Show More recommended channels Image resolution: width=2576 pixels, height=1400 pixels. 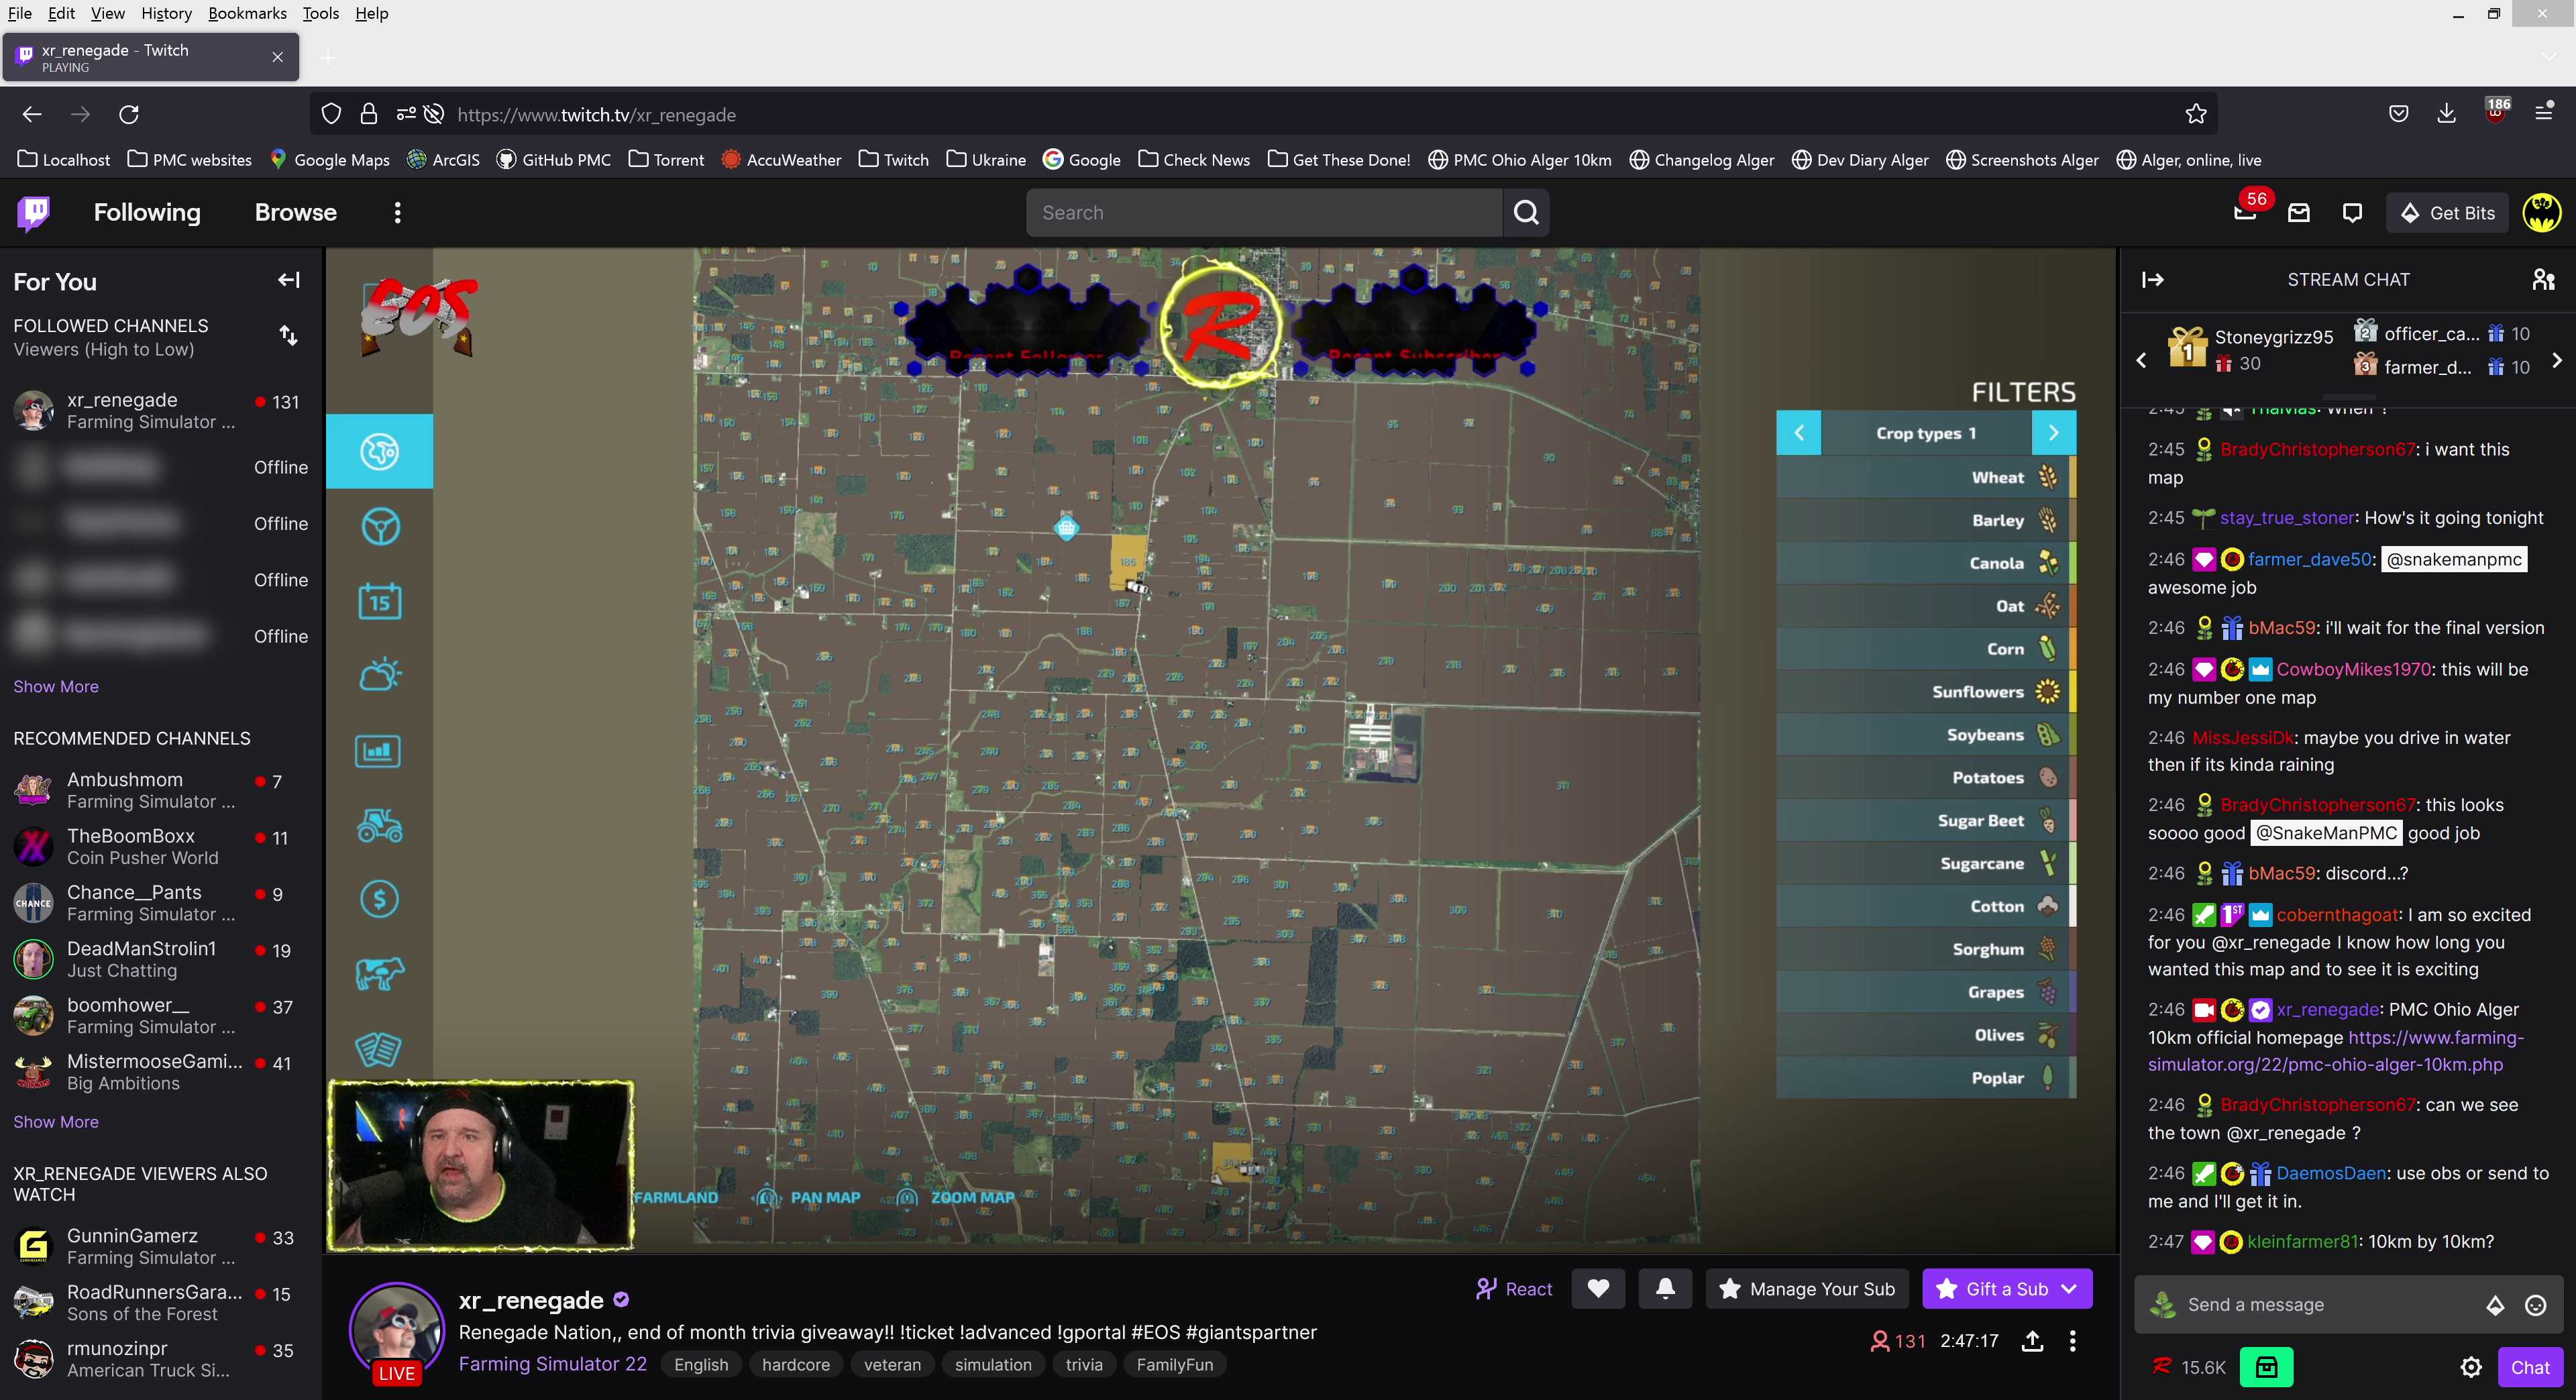coord(56,1122)
